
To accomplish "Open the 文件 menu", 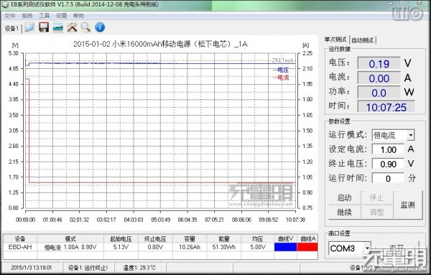I will coord(9,16).
